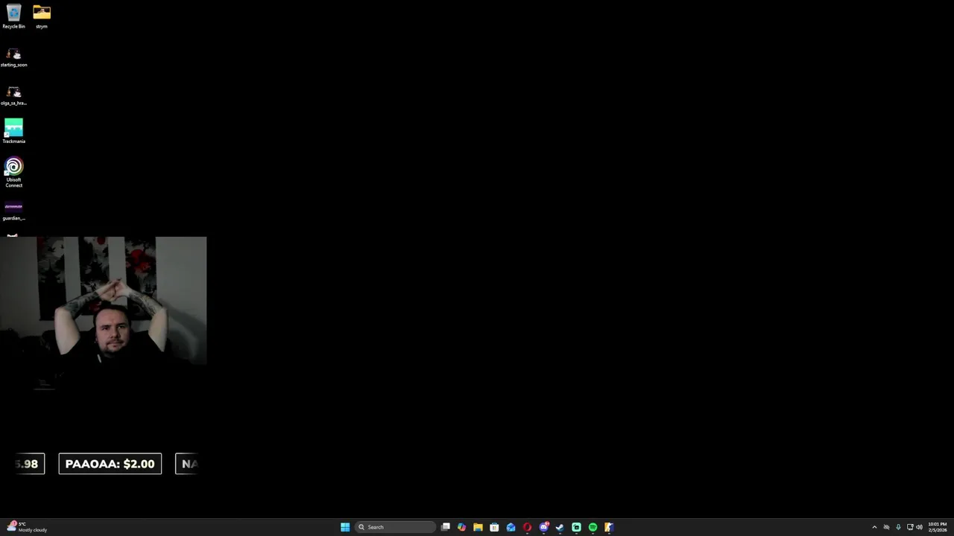Image resolution: width=954 pixels, height=536 pixels.
Task: Click the download arrow tray icon
Action: (898, 527)
